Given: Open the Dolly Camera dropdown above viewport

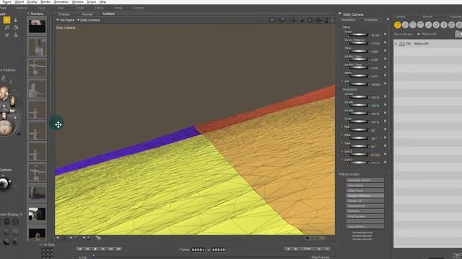Looking at the screenshot, I should pyautogui.click(x=88, y=20).
